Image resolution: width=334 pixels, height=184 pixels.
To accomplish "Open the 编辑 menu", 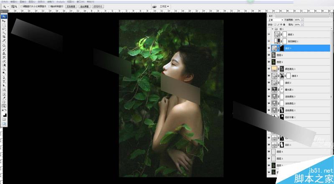I will (14, 2).
